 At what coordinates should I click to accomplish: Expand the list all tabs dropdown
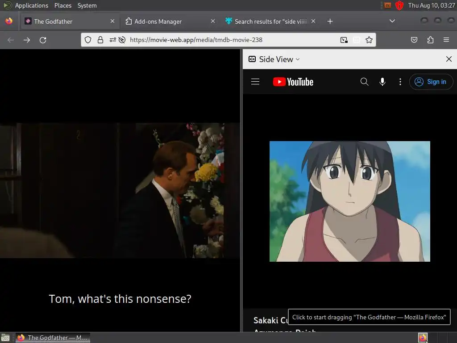pyautogui.click(x=392, y=21)
